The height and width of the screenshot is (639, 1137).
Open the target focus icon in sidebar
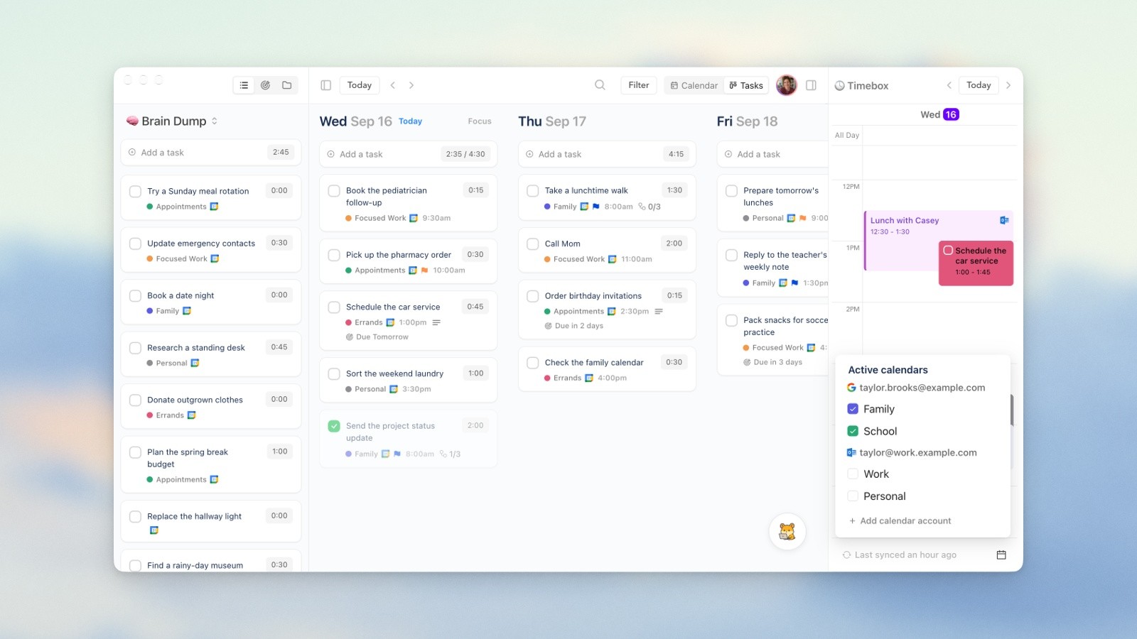[x=265, y=85]
